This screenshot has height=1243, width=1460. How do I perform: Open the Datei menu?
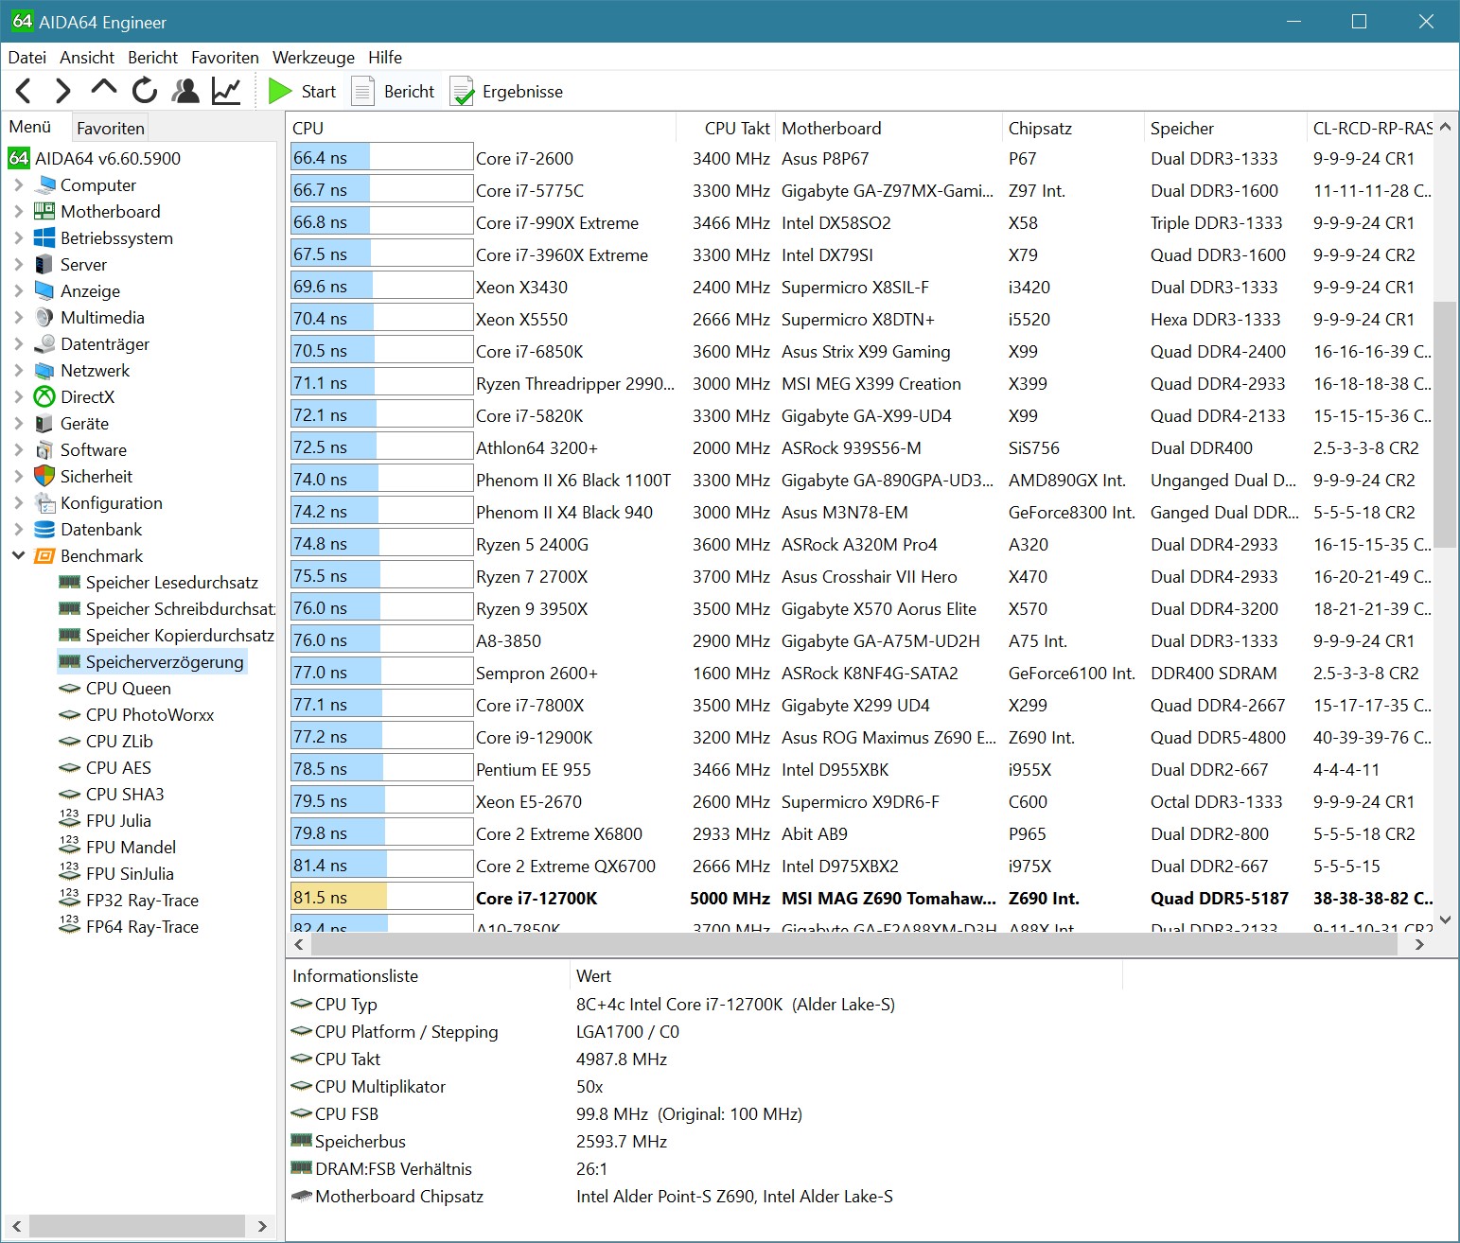[x=26, y=57]
